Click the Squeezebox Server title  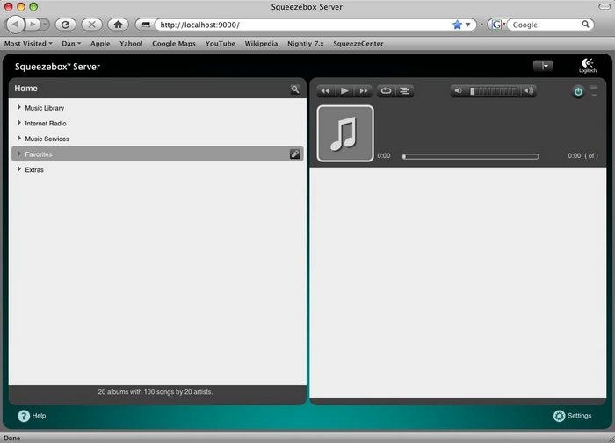57,67
